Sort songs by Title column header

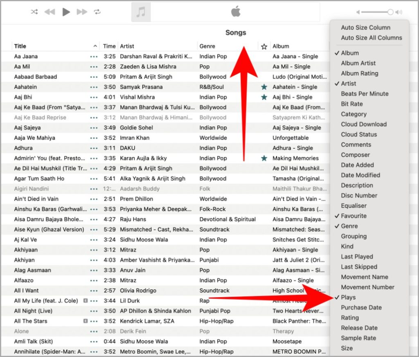click(20, 46)
